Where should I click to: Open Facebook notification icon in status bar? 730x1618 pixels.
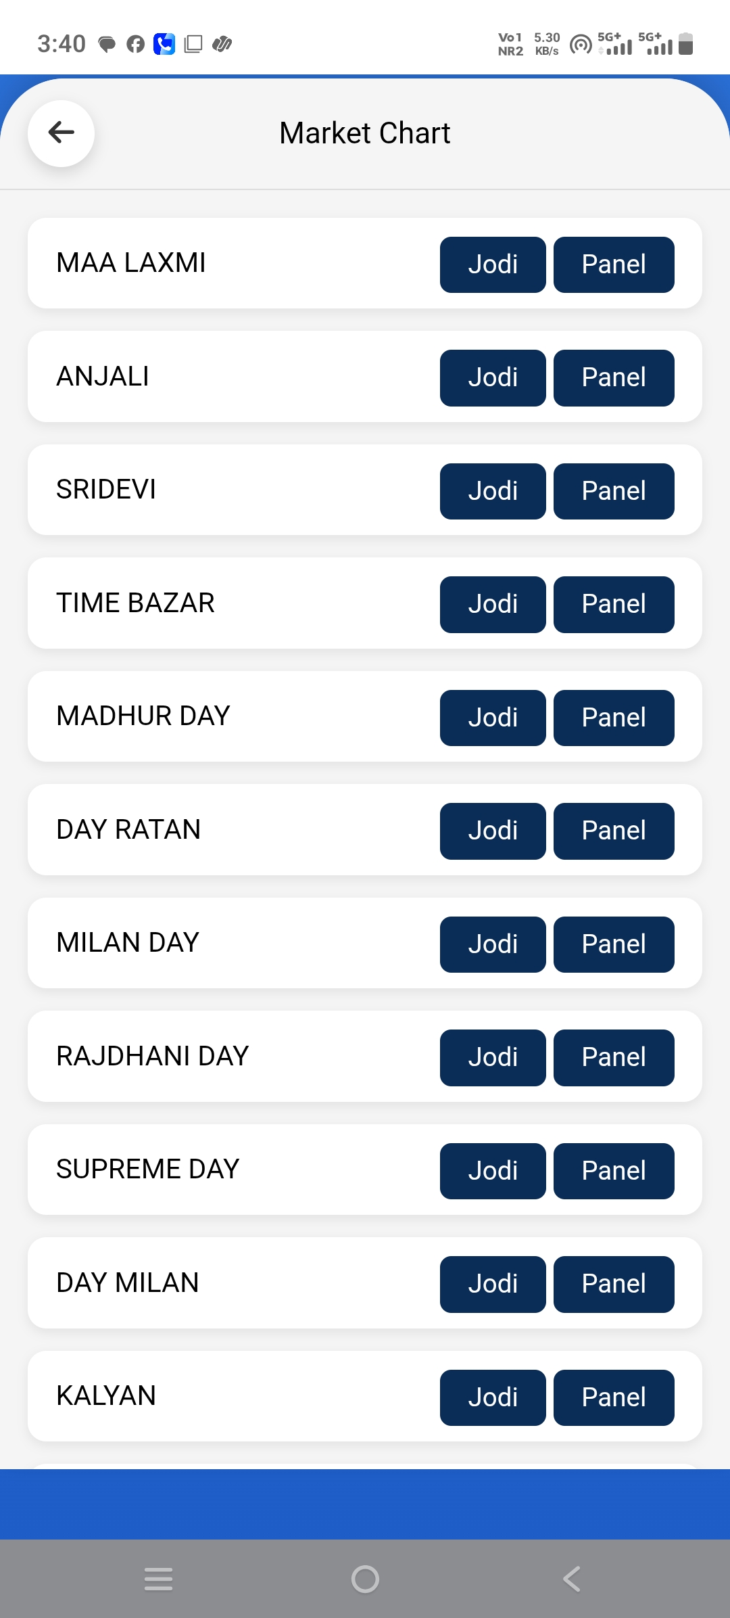point(136,45)
